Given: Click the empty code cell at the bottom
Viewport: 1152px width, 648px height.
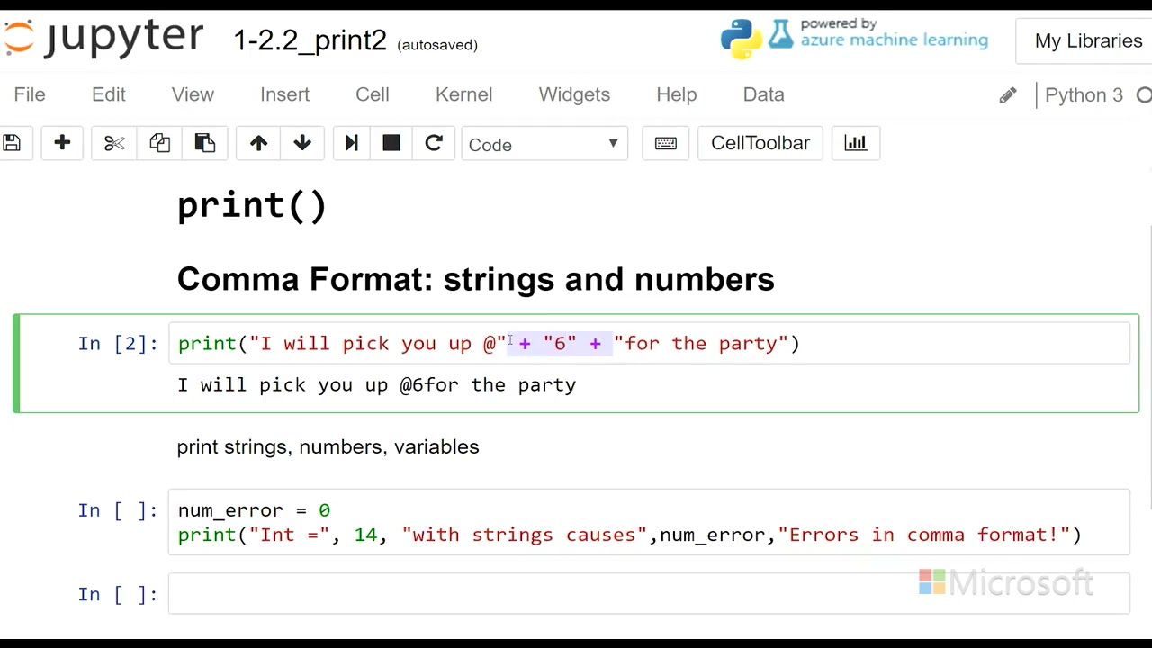Looking at the screenshot, I should click(649, 594).
